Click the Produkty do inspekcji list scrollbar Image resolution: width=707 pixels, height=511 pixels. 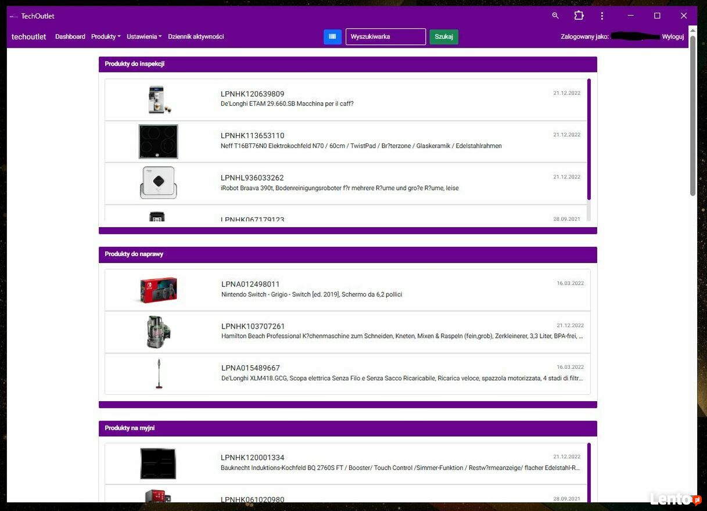(589, 139)
